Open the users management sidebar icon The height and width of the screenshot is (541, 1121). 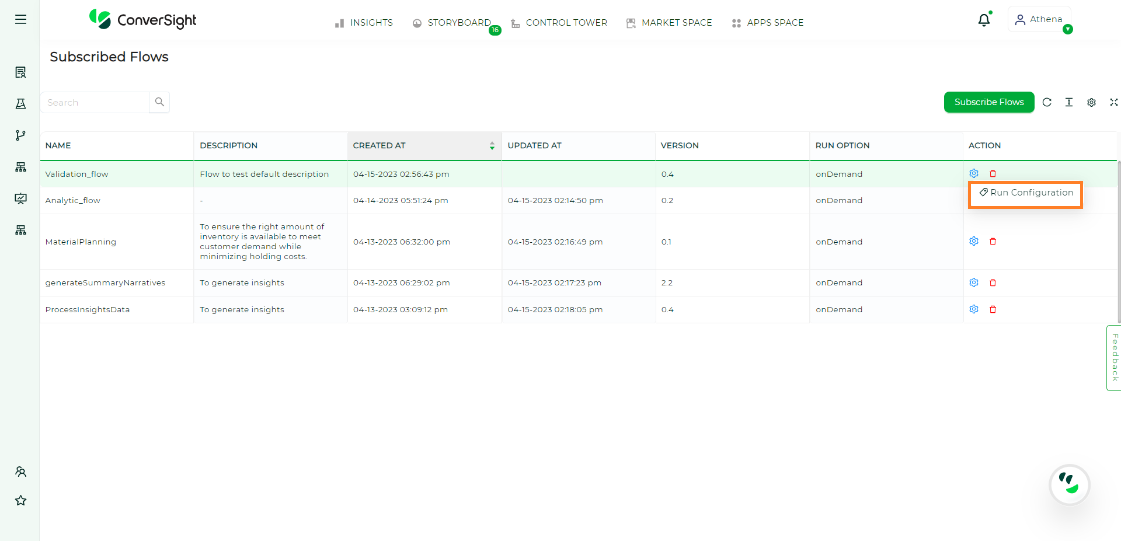click(20, 472)
